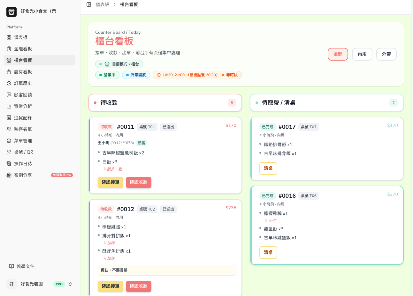
Task: Open 儀表板 in the sidebar
Action: [40, 37]
